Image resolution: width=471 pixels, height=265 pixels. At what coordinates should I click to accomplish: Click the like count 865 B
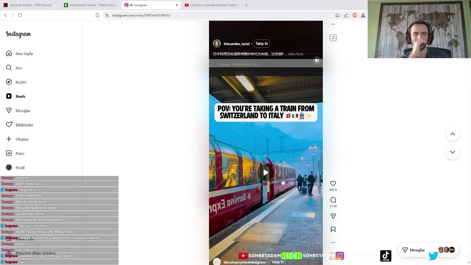click(x=333, y=190)
